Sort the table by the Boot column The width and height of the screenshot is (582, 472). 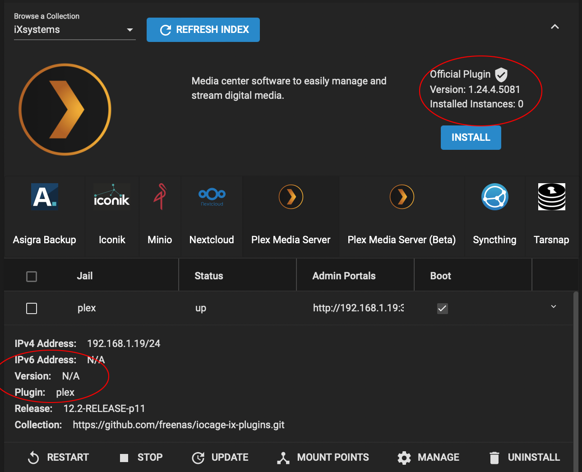(x=441, y=276)
